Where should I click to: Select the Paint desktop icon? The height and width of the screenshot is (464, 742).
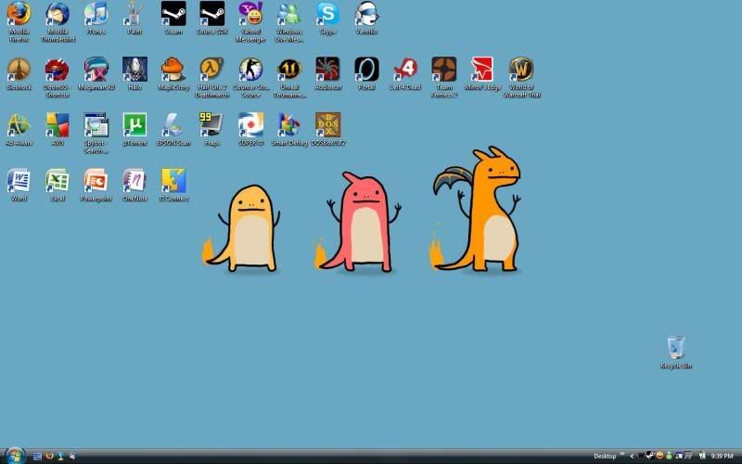134,18
